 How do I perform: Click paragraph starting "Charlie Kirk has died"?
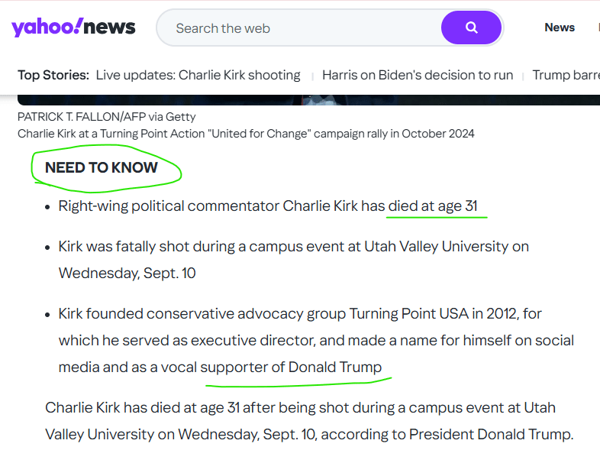pyautogui.click(x=308, y=421)
